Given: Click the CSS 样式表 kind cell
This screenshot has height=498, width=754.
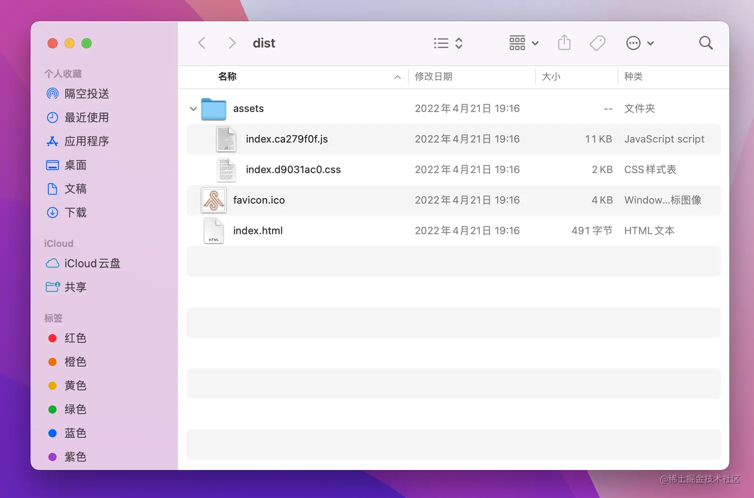Looking at the screenshot, I should [x=650, y=169].
